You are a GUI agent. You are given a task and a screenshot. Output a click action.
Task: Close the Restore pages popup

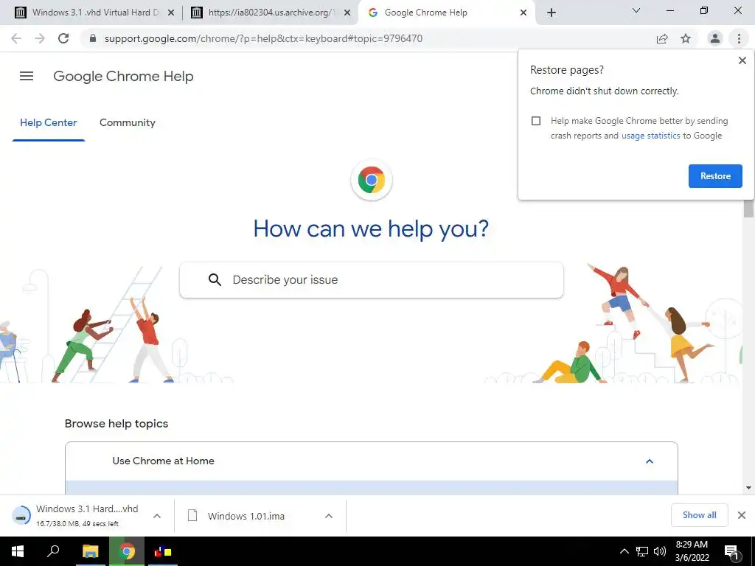coord(742,60)
